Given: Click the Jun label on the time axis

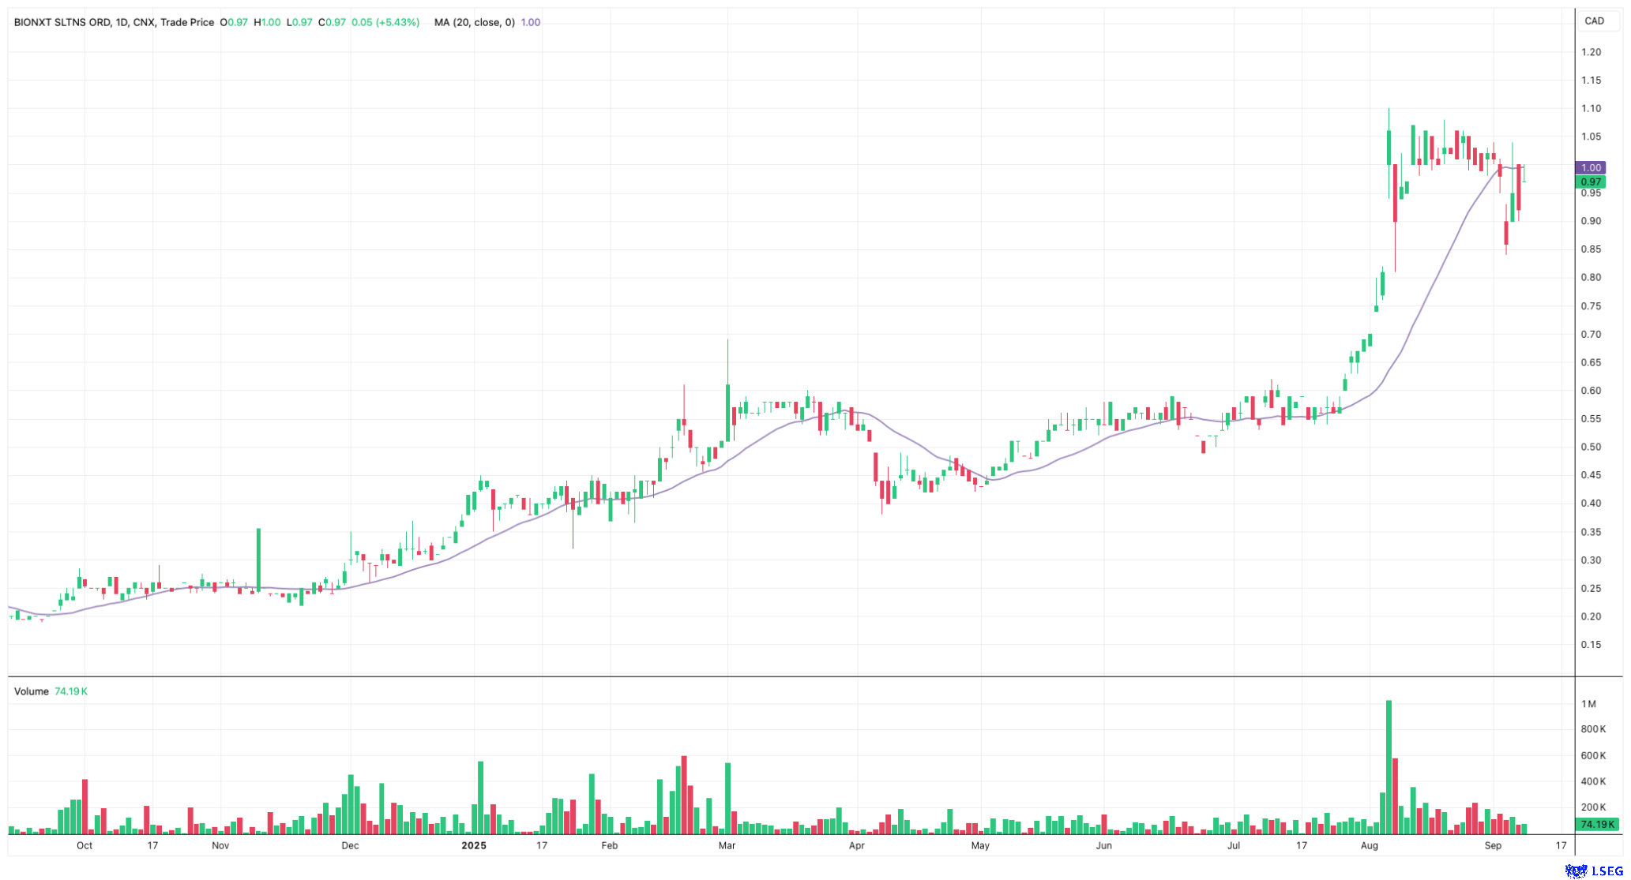Looking at the screenshot, I should 1103,845.
